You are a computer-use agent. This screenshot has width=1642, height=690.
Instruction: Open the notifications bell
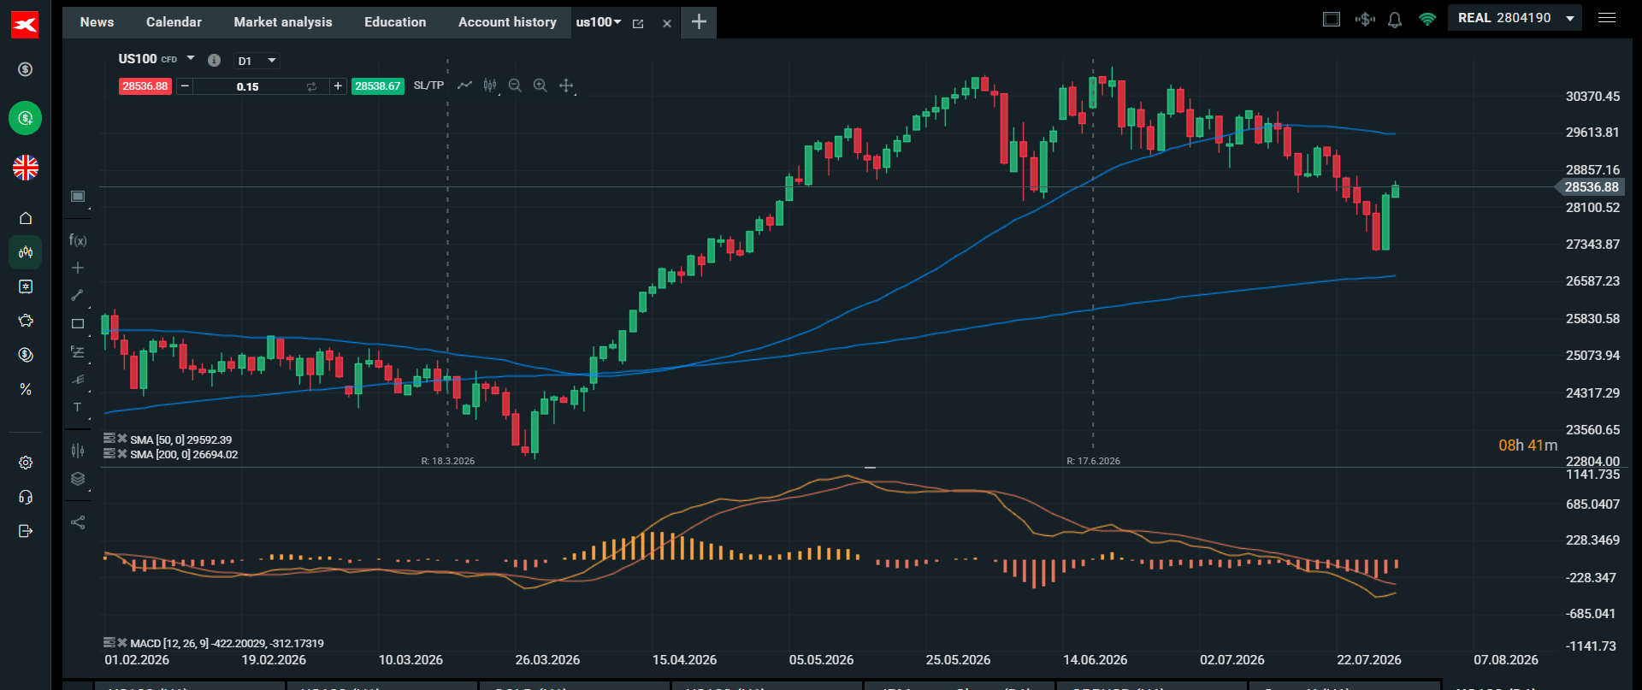coord(1395,20)
